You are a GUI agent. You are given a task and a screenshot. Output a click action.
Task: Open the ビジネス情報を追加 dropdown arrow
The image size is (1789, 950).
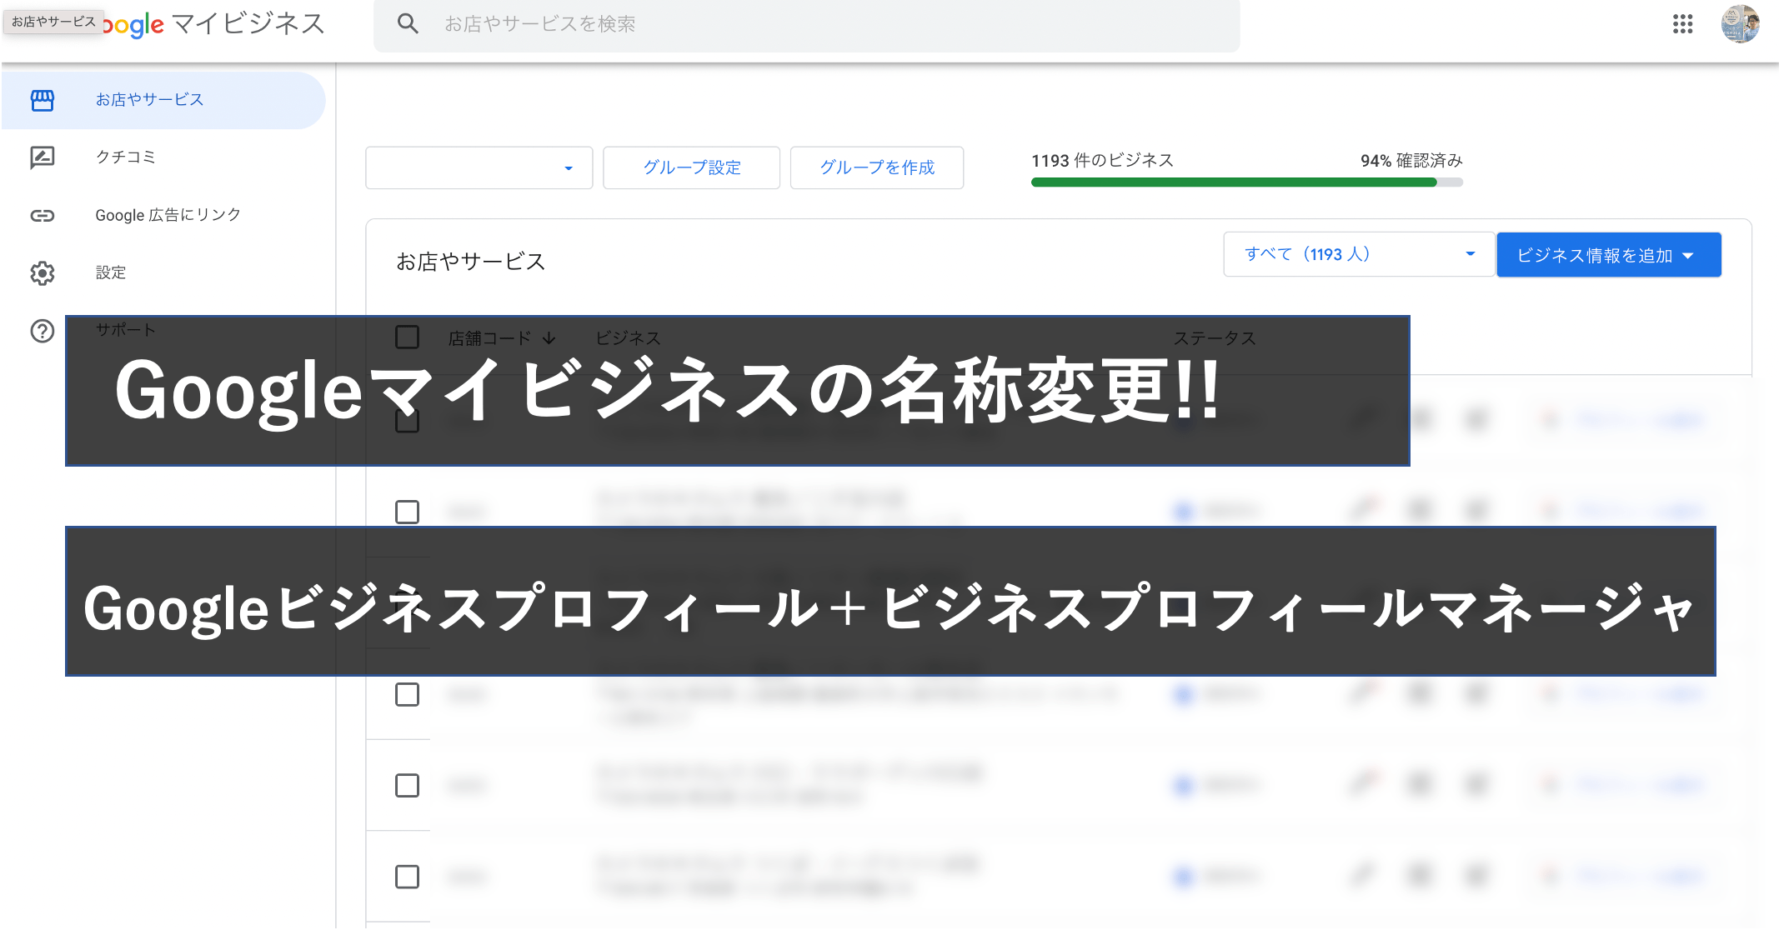[x=1687, y=255]
